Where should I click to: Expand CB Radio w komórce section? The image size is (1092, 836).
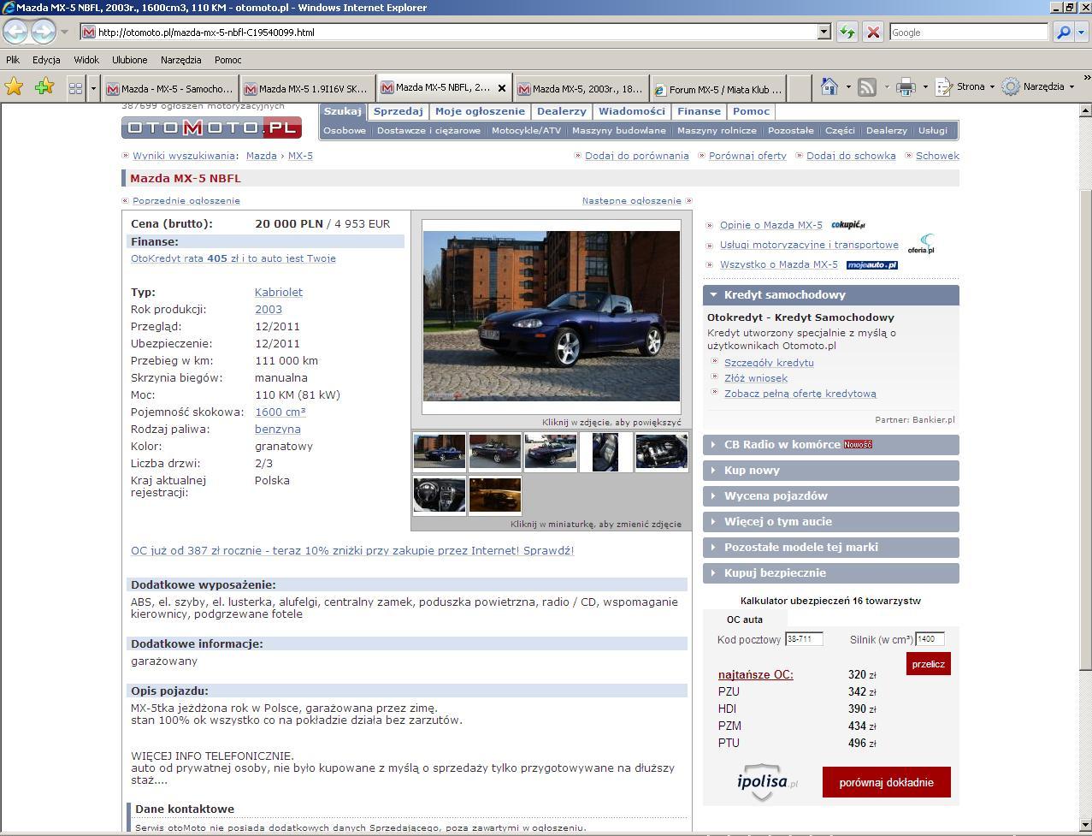(831, 444)
